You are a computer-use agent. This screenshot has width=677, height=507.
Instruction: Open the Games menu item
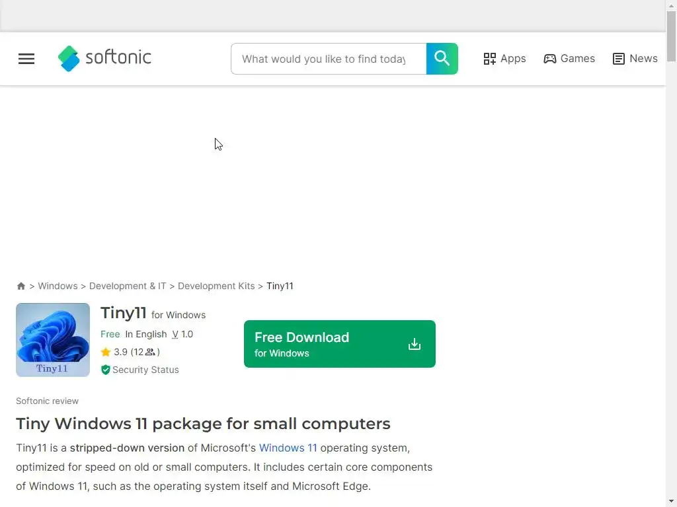tap(569, 59)
